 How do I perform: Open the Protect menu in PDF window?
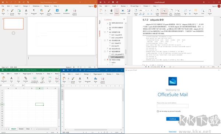147,6
